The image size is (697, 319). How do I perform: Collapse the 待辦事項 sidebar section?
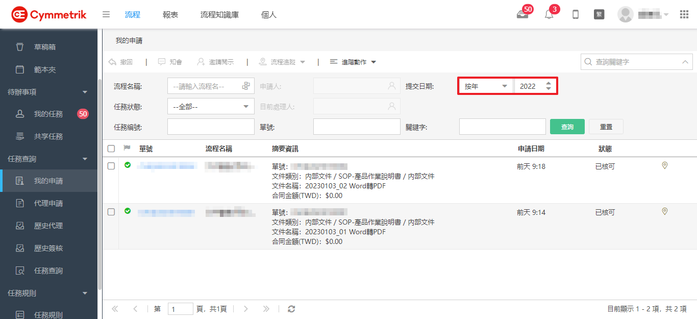coord(48,92)
